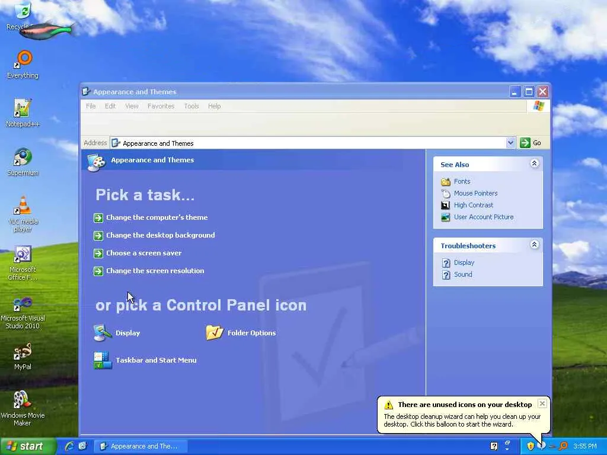Open the Favorites menu

click(161, 106)
